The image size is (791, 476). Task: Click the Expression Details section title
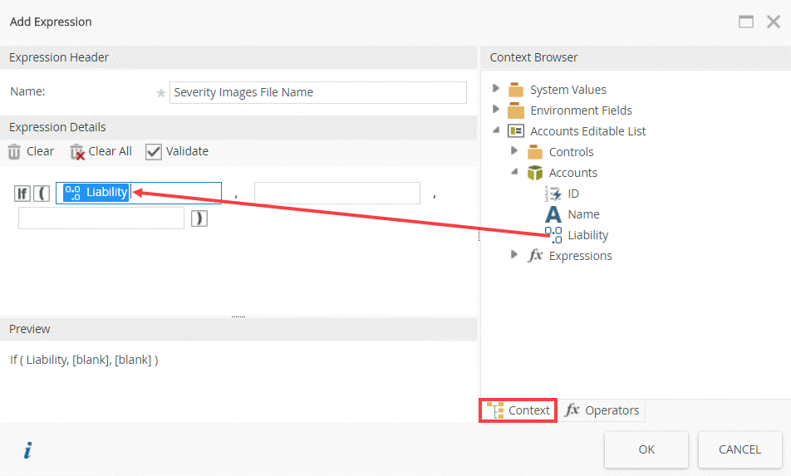coord(57,127)
